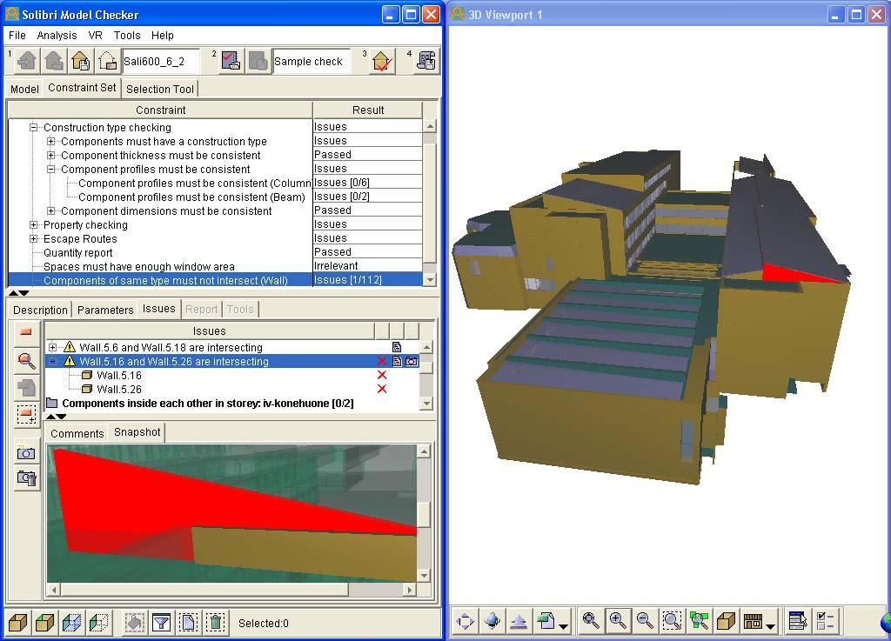This screenshot has width=891, height=641.
Task: Click the delete snapshot camera-trash icon
Action: pos(26,477)
